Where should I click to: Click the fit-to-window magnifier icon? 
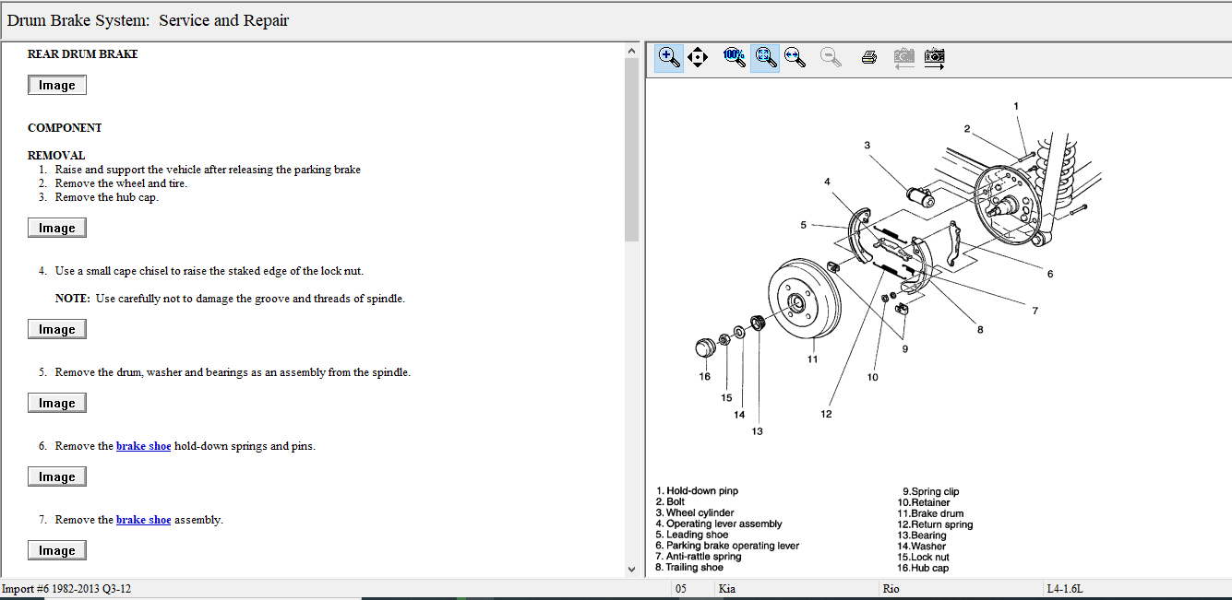(x=765, y=57)
